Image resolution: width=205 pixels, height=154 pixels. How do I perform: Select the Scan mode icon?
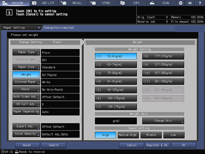[x=152, y=3]
